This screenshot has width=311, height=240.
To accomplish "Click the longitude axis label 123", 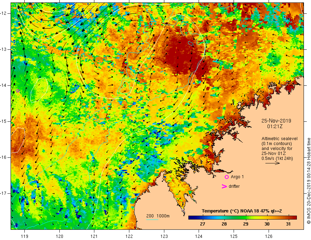I will (x=164, y=236).
